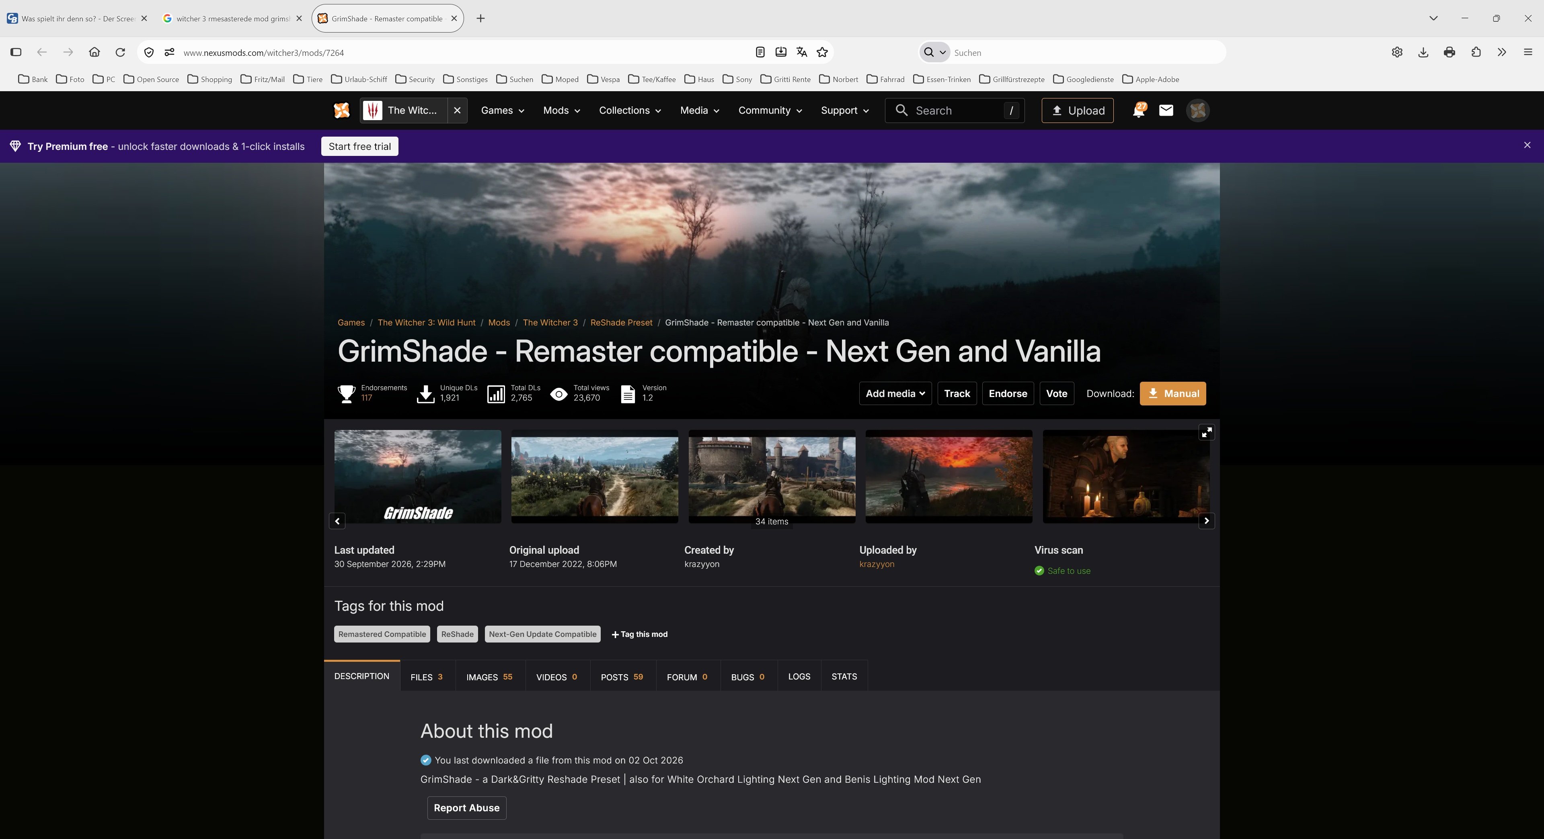1544x839 pixels.
Task: Open search engine selector dropdown
Action: pyautogui.click(x=934, y=52)
